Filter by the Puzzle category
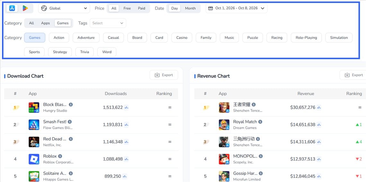This screenshot has width=366, height=182. tap(253, 37)
